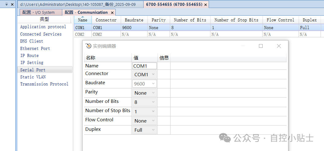Sort by the Parity column header

pos(159,20)
